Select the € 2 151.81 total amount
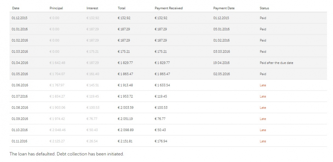333x162 pixels. [127, 141]
